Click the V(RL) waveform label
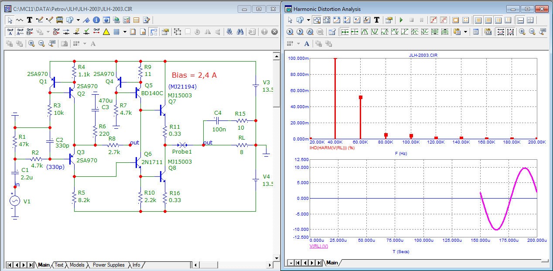 point(318,246)
